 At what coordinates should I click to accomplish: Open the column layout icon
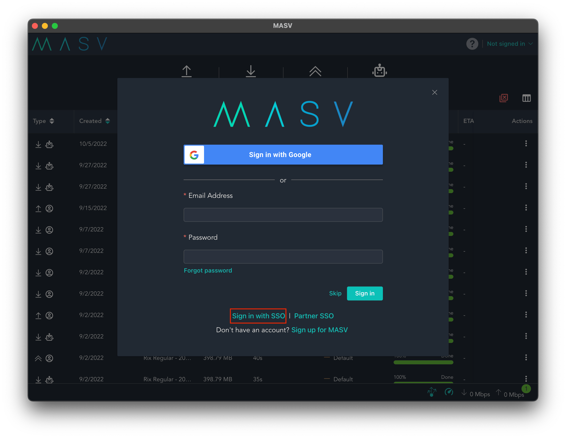tap(526, 98)
